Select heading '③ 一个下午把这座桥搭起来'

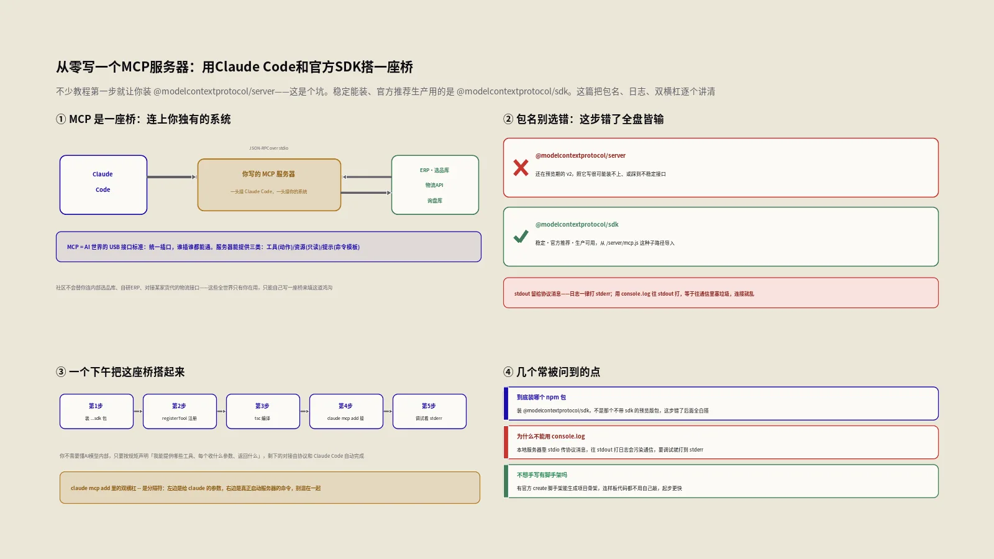(x=121, y=372)
